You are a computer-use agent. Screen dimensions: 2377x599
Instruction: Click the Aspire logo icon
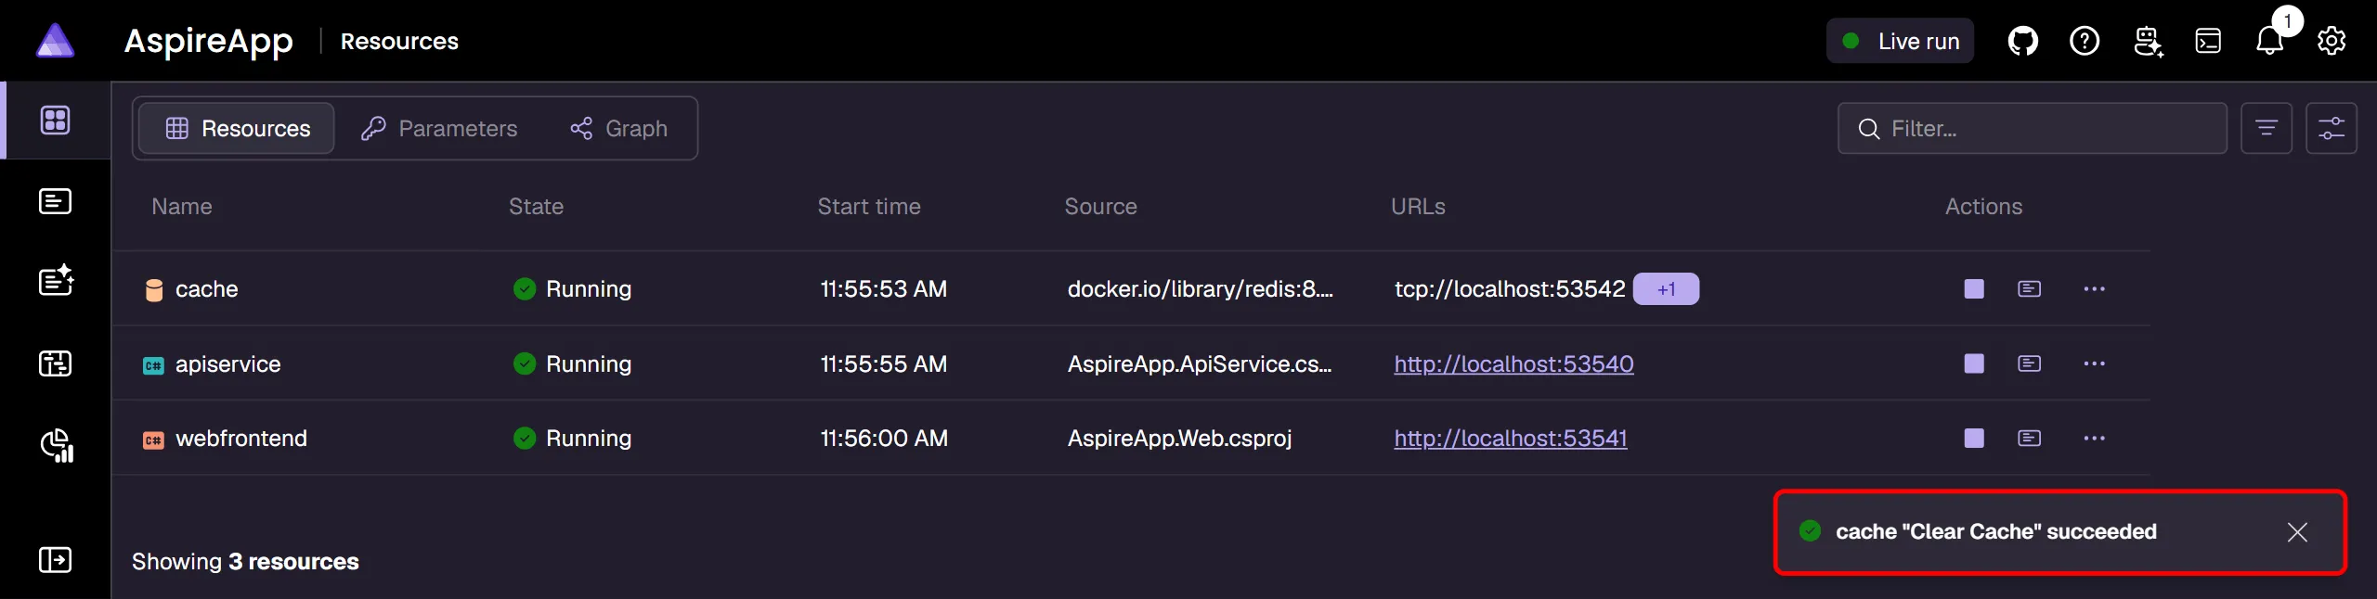(55, 41)
